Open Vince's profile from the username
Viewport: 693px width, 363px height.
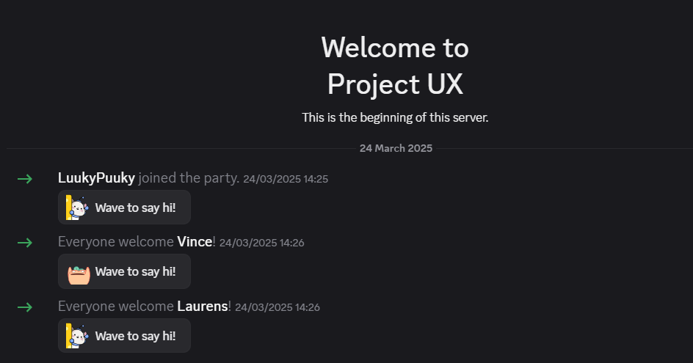tap(195, 242)
